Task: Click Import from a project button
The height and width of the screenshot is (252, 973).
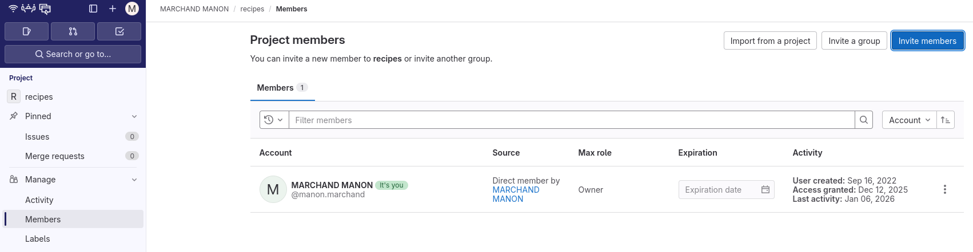Action: 770,41
